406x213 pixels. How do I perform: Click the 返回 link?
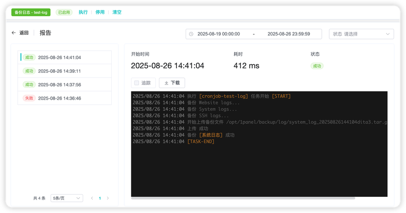click(24, 33)
